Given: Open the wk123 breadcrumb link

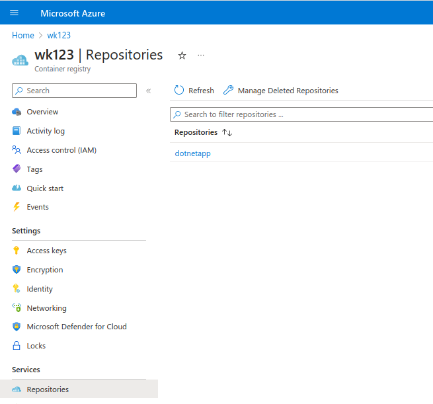Looking at the screenshot, I should click(x=59, y=35).
